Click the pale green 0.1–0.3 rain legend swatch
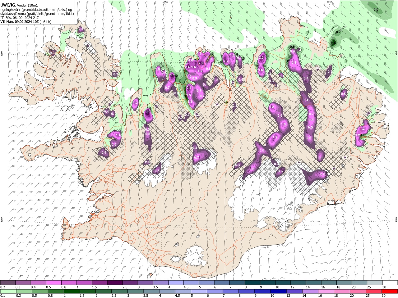Viewport: 398px width, 298px height. coord(8,291)
